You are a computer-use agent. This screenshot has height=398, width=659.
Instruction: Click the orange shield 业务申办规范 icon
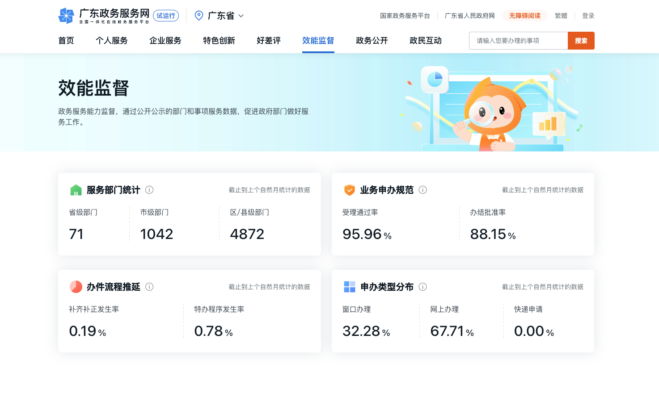click(x=349, y=190)
